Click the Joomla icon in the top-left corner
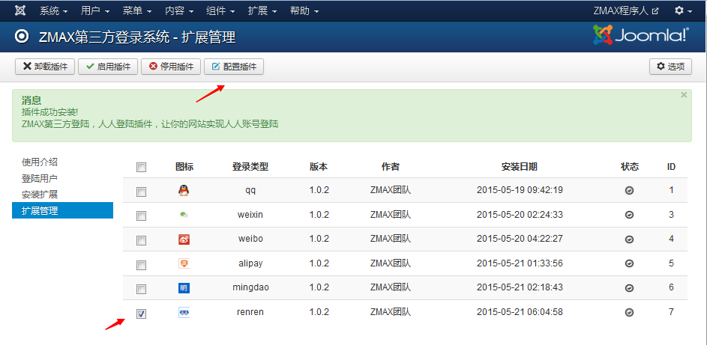Screen dimensions: 707x345 pos(19,10)
